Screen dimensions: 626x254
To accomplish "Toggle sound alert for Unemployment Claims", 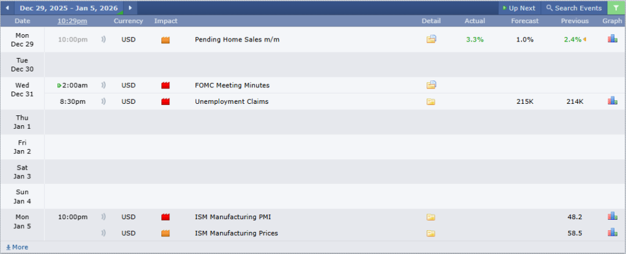I will coord(103,101).
